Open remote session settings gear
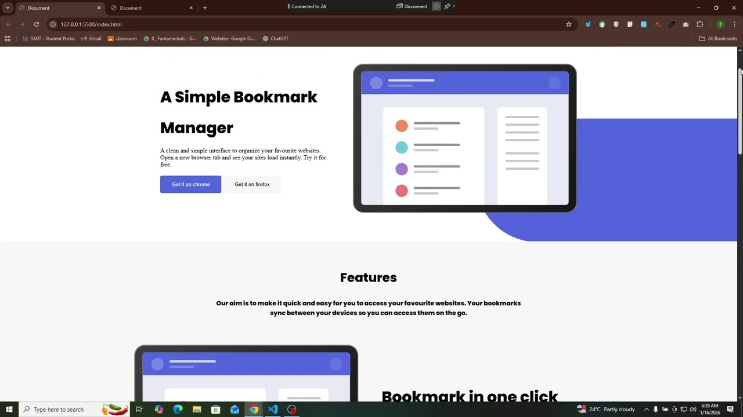The image size is (743, 417). pos(437,6)
